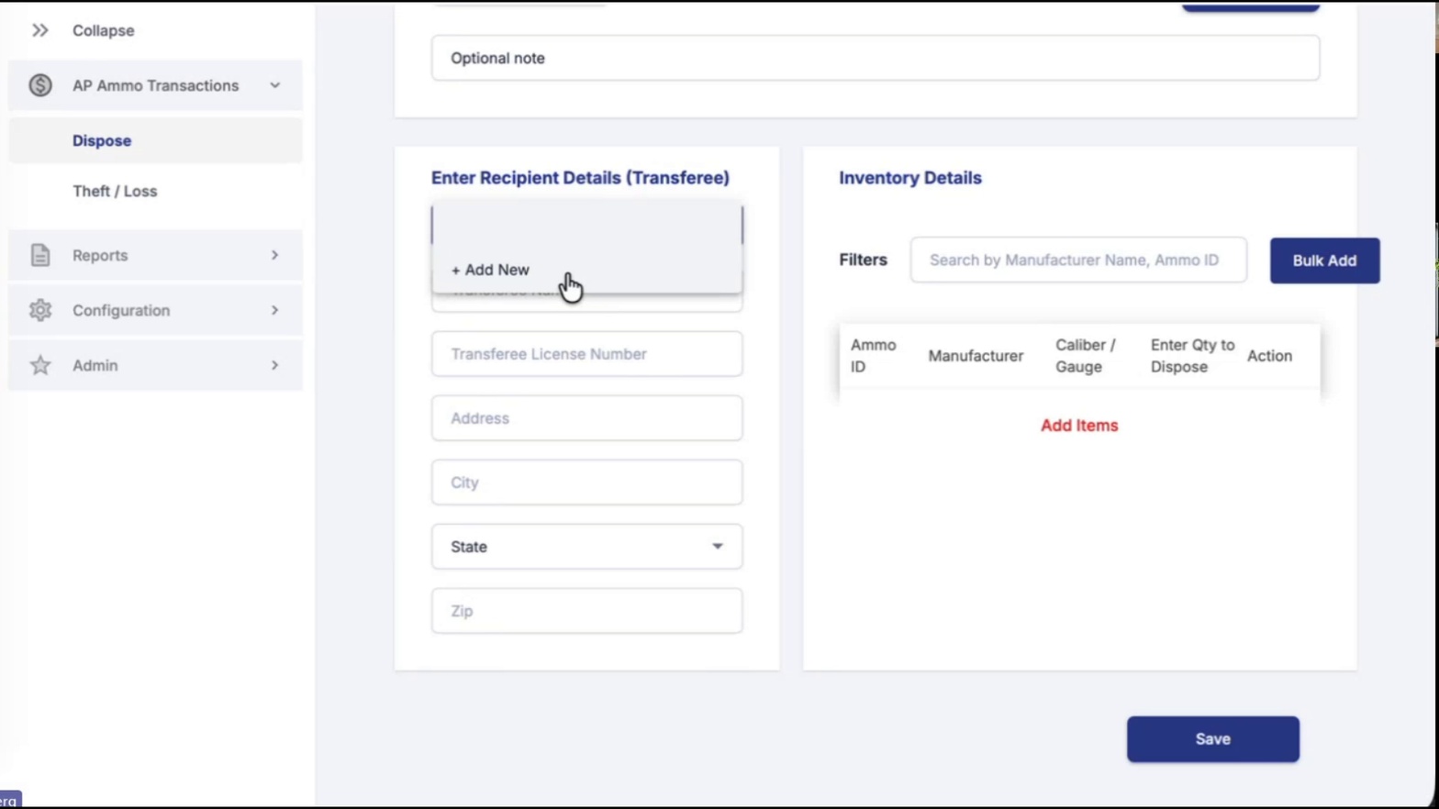Click the Configuration gear icon
The width and height of the screenshot is (1439, 809).
[x=39, y=310]
